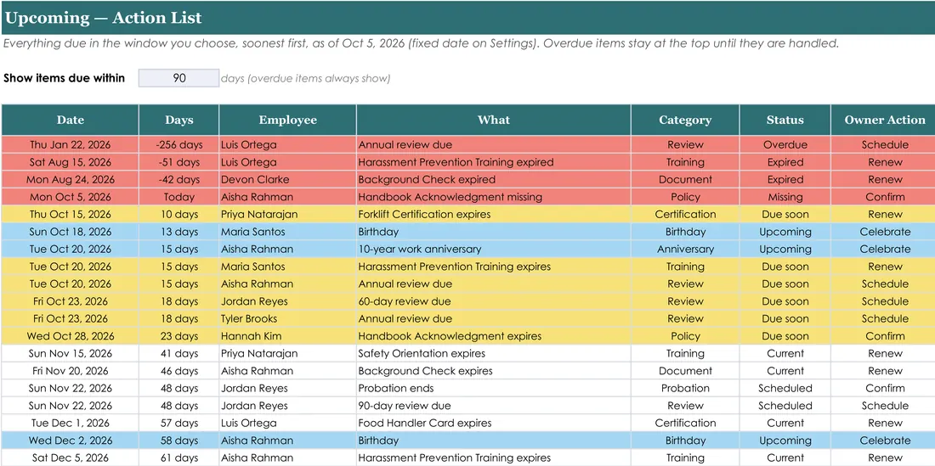Select the '90-day review due' cell
Viewport: 935px width, 466px height.
pyautogui.click(x=493, y=406)
